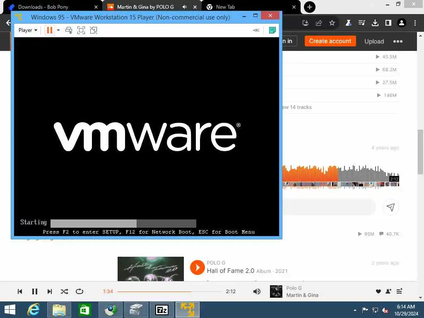
Task: Open the SoundCloud Upload link
Action: click(374, 41)
